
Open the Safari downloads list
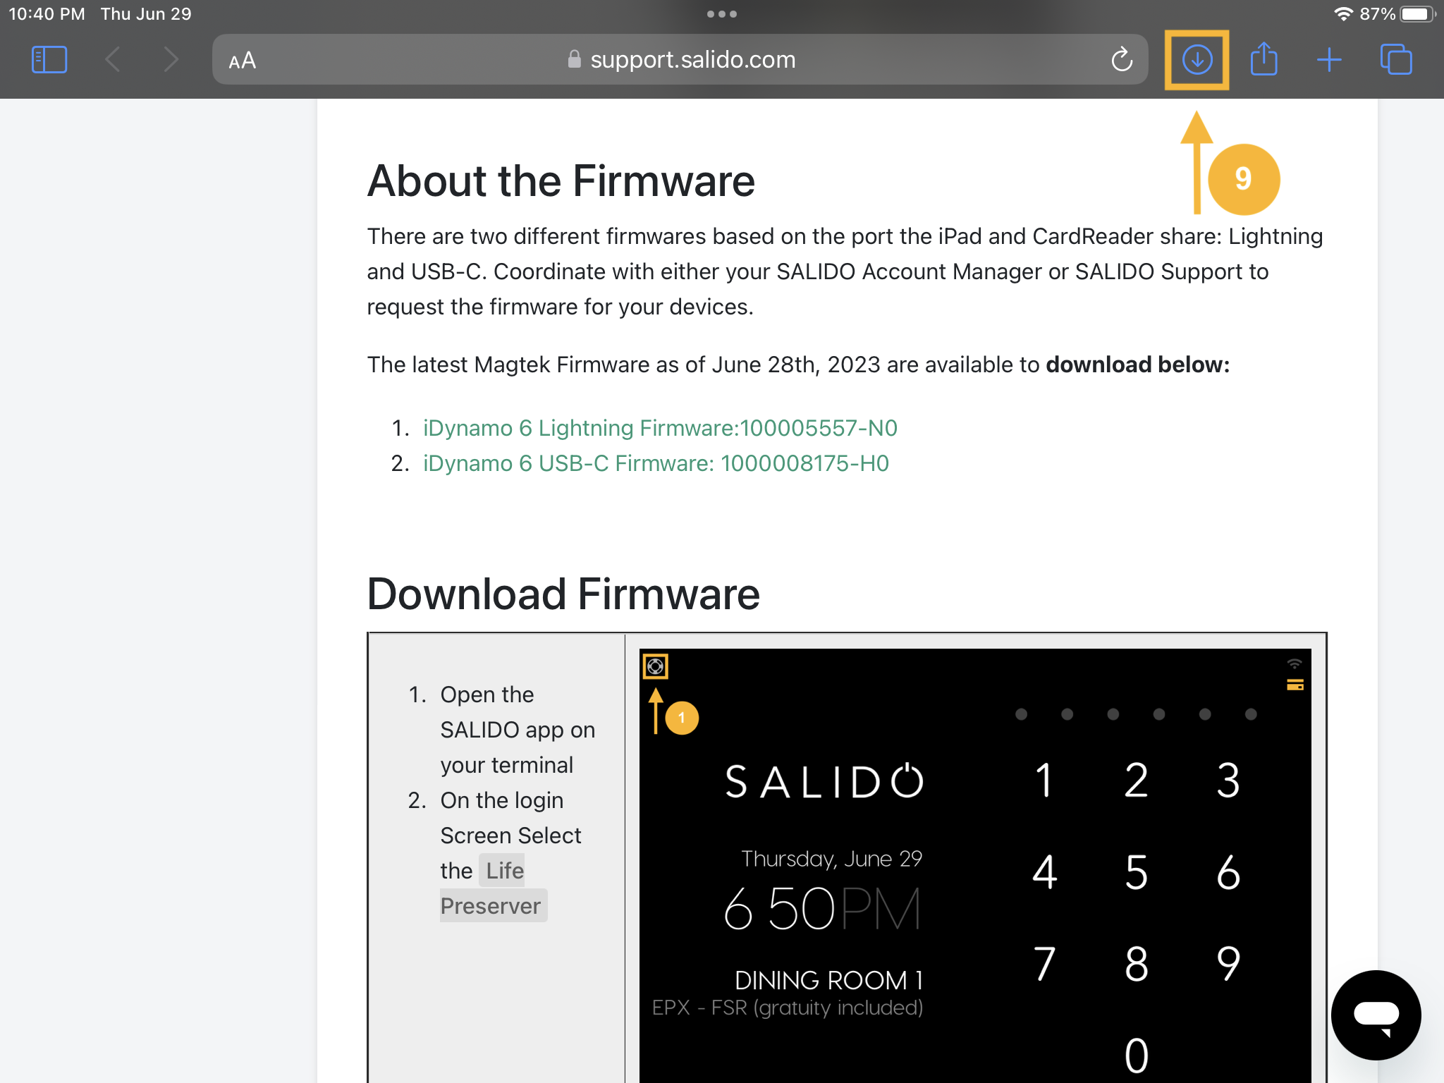pyautogui.click(x=1197, y=60)
